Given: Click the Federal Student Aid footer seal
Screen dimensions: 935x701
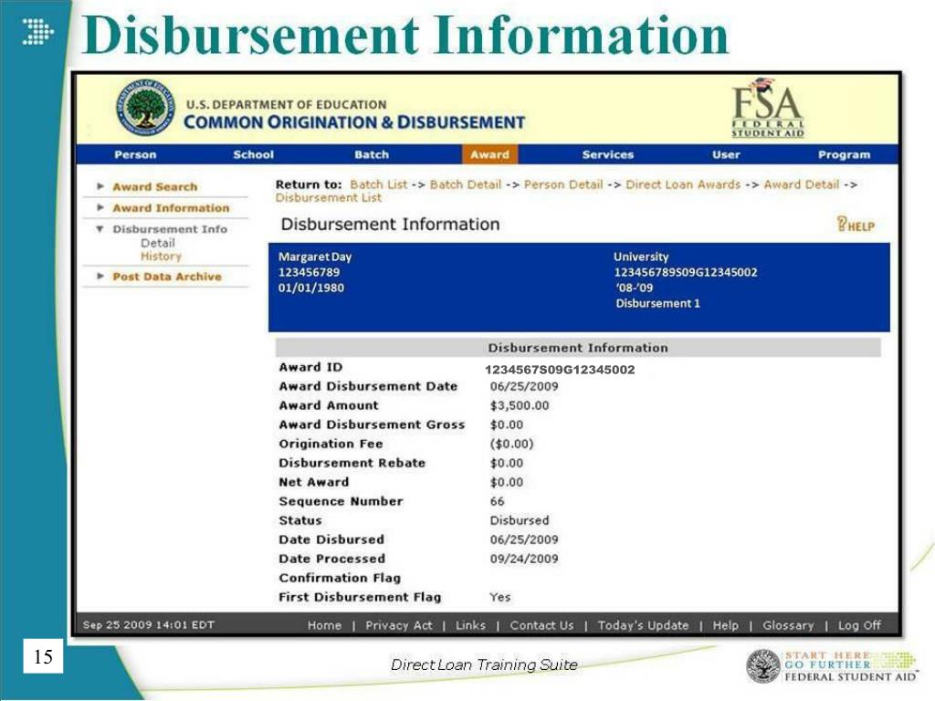Looking at the screenshot, I should coord(762,665).
